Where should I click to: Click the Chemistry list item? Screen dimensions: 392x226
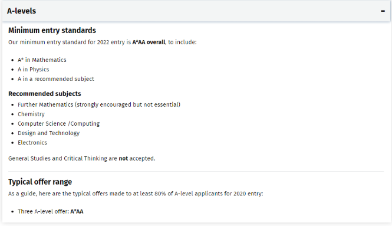[x=31, y=114]
